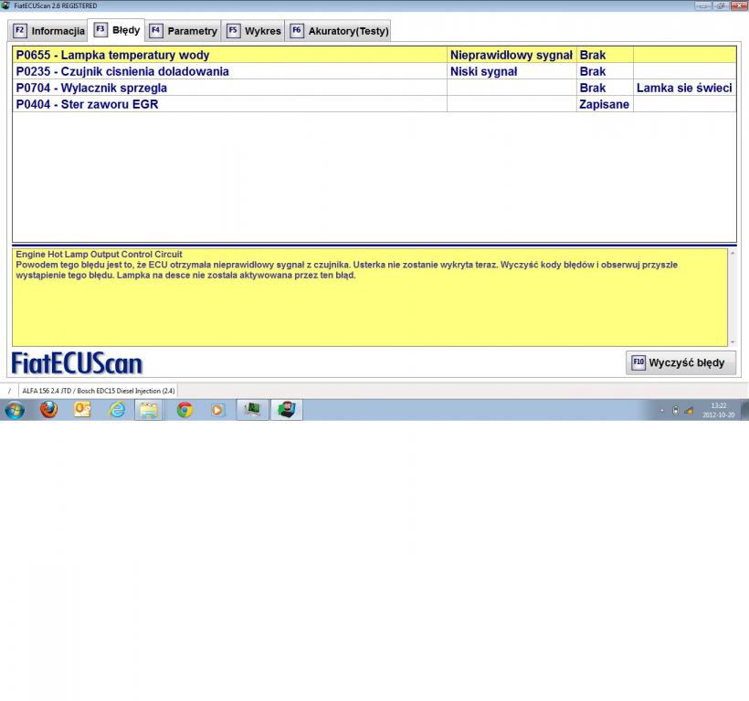Click 'Brak' in the P0655 row
The height and width of the screenshot is (701, 749).
pyautogui.click(x=605, y=55)
